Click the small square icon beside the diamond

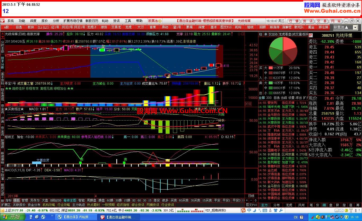pos(242,34)
